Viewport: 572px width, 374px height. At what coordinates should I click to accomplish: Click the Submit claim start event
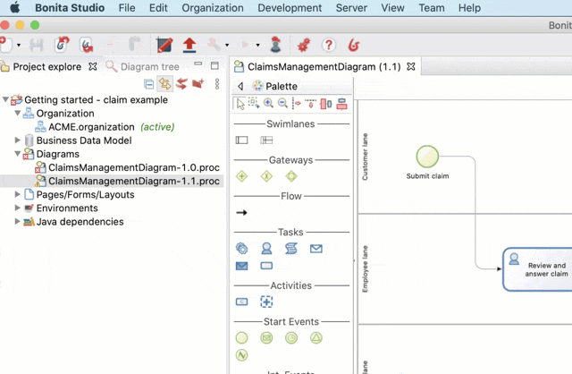click(x=428, y=156)
